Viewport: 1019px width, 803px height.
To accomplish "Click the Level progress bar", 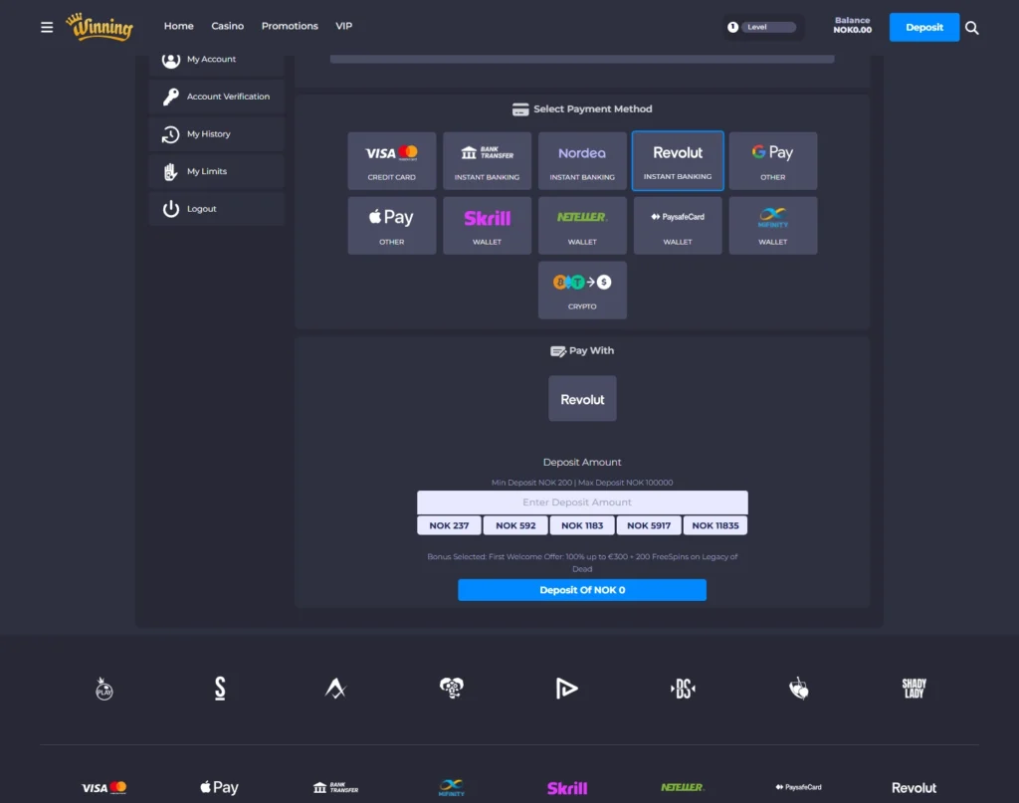I will [769, 27].
